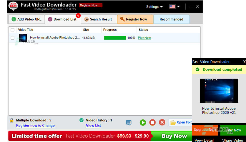Open the Settings dropdown menu
The width and height of the screenshot is (246, 142).
coord(154,7)
